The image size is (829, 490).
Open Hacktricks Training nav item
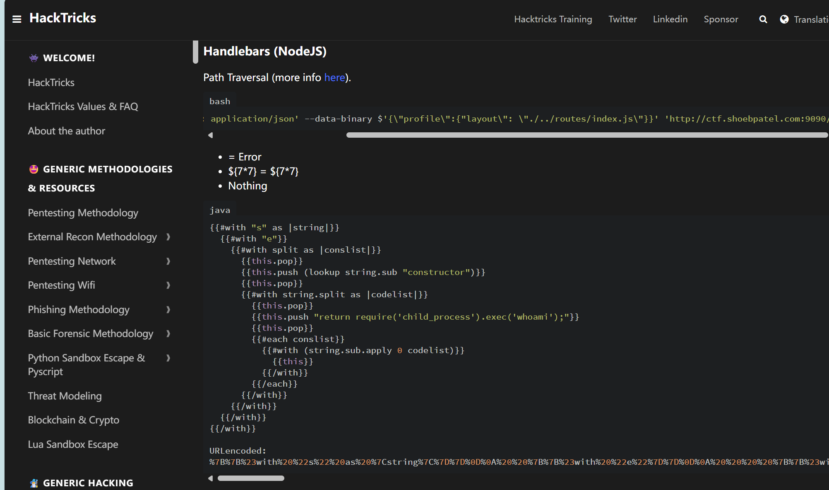553,19
